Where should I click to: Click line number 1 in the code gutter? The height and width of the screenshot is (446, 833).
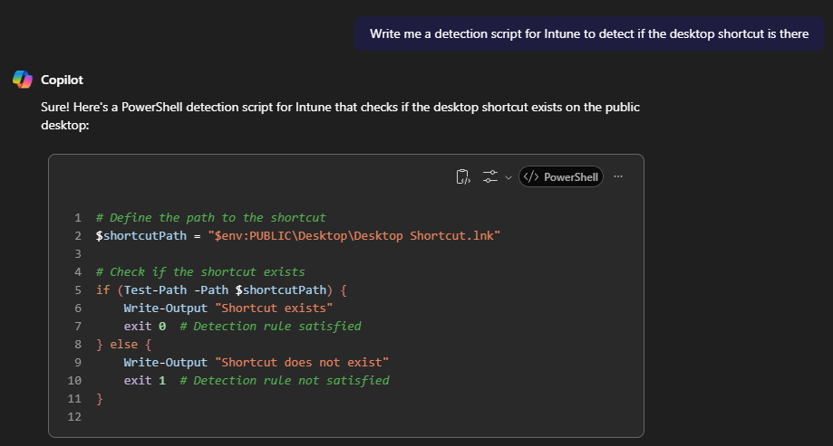[x=78, y=217]
